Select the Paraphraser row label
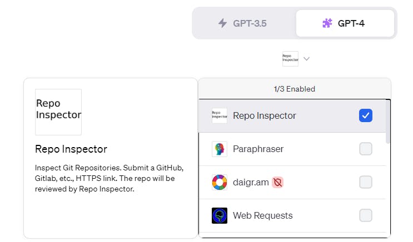Screen dimensions: 413x242 (258, 149)
